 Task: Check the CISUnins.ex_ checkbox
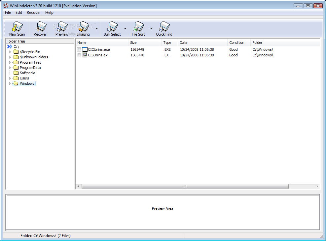[x=79, y=55]
